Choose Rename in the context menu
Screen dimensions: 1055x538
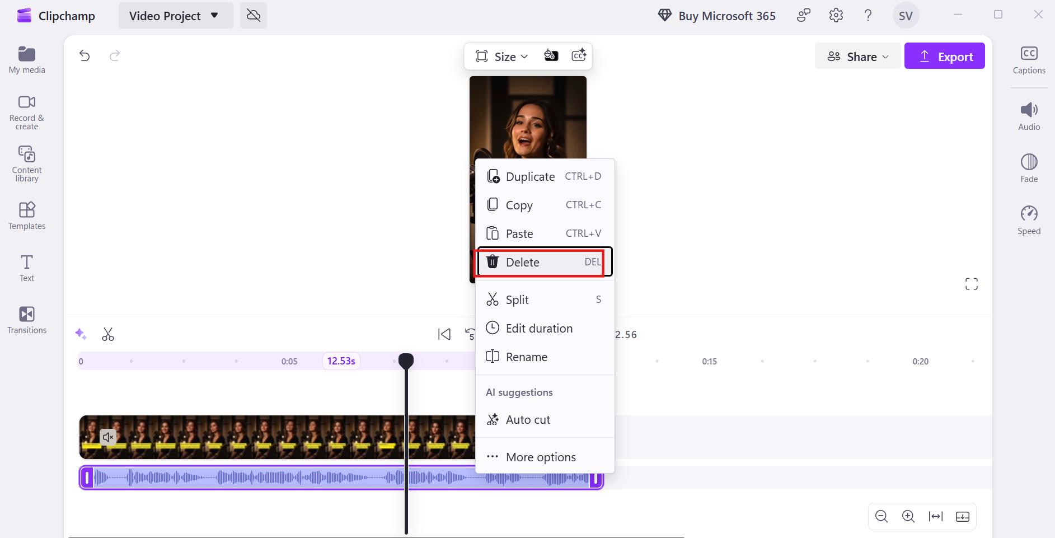544,357
